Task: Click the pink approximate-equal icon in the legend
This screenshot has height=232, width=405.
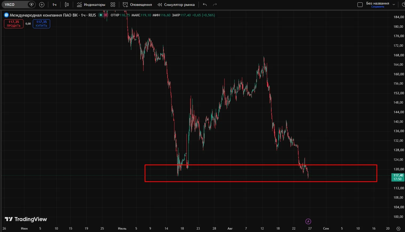Action: pos(105,15)
